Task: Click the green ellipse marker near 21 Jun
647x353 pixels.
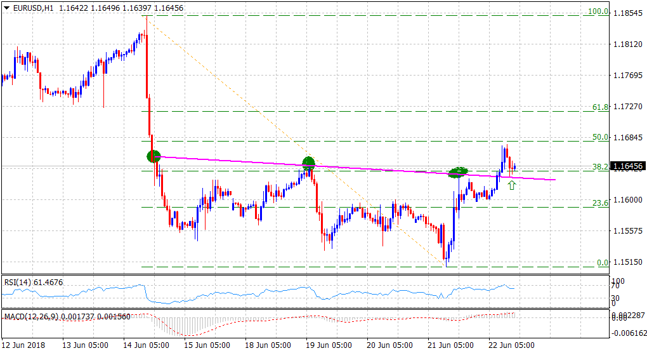Action: tap(459, 171)
